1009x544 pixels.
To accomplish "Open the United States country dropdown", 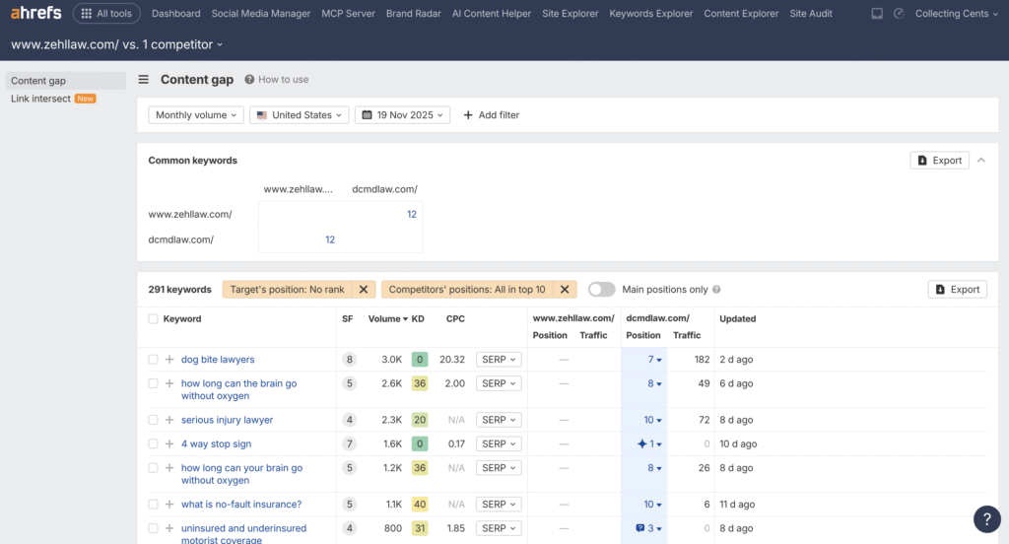I will click(x=299, y=115).
